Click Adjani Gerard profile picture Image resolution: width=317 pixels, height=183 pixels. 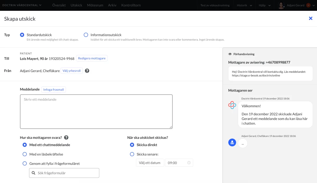pyautogui.click(x=281, y=5)
